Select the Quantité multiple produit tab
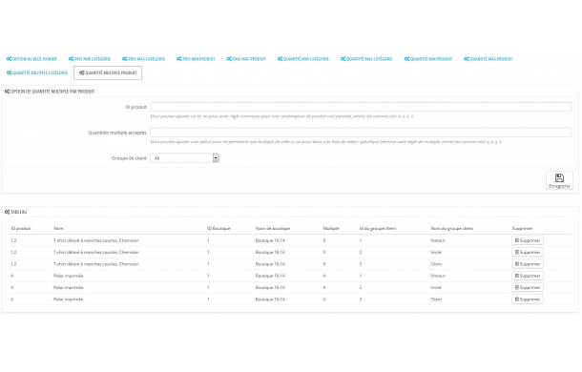Viewport: 582px width, 372px height. (108, 72)
